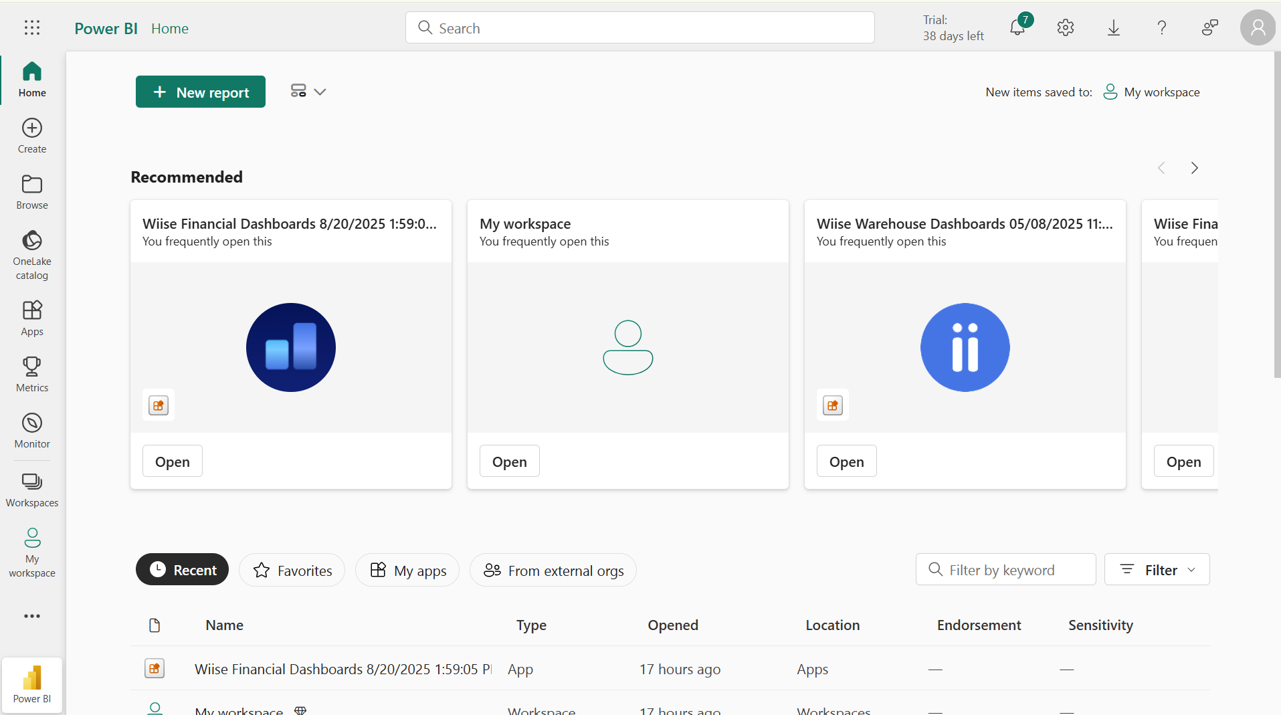This screenshot has height=715, width=1281.
Task: Click the Power BI brand link
Action: click(106, 28)
